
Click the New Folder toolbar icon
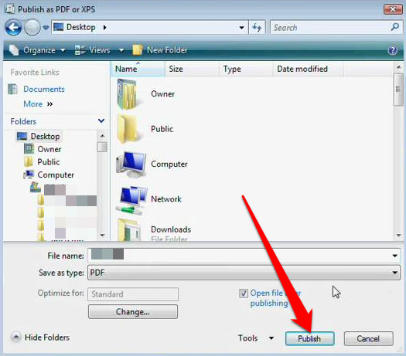point(138,49)
